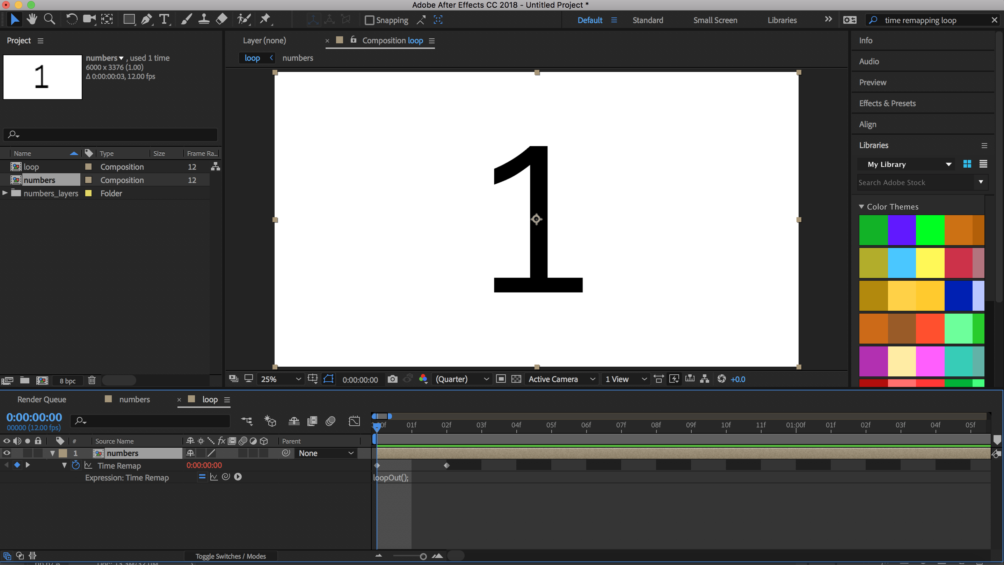Click the Time Remap keyframe marker

tap(377, 465)
